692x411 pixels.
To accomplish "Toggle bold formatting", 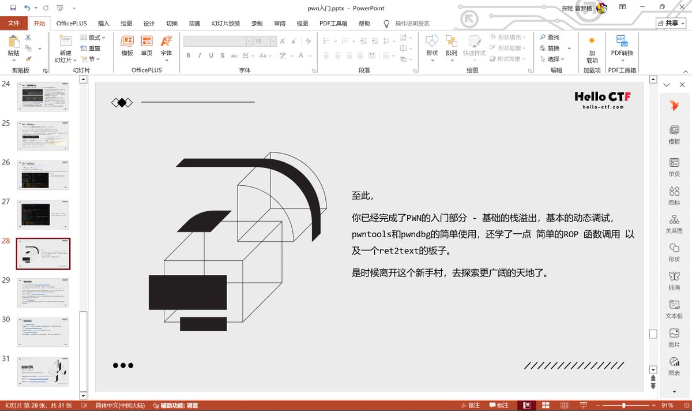I will 189,56.
